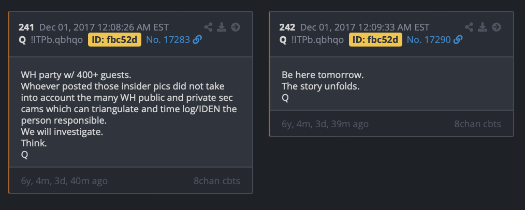Download post 241 using the download icon
The height and width of the screenshot is (210, 525).
click(222, 27)
